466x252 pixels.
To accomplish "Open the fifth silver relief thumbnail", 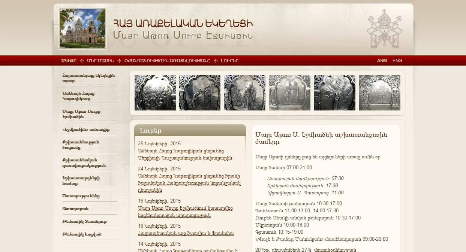I will coord(335,93).
